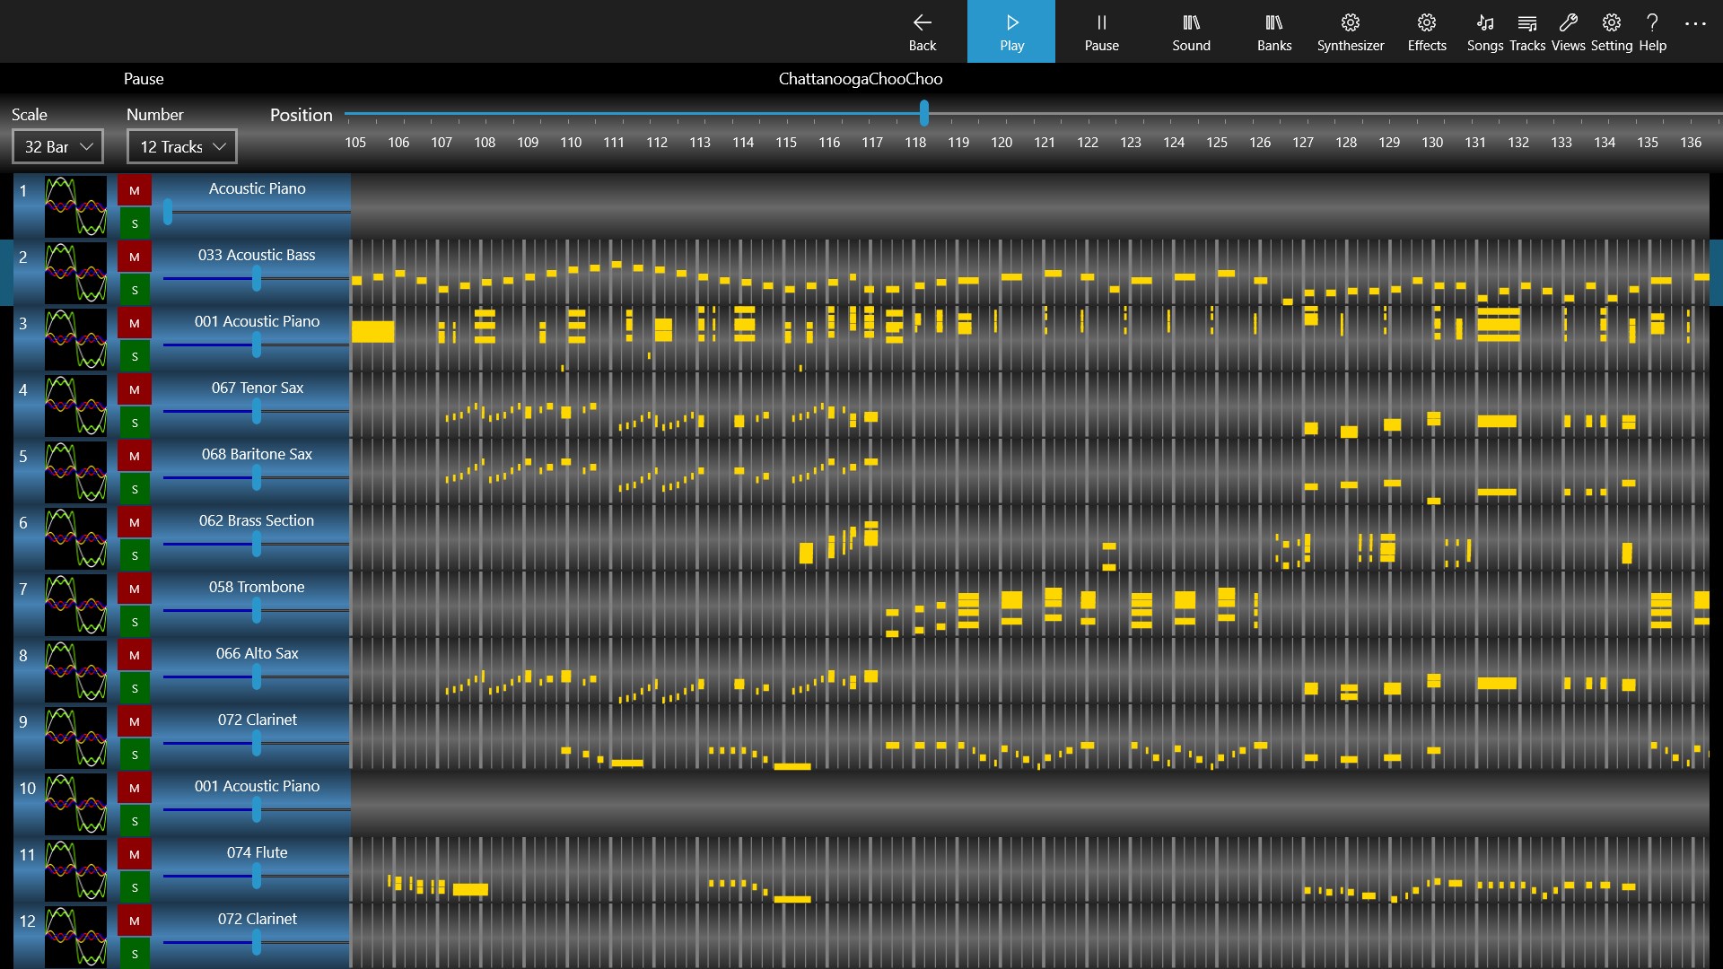Go Back using the arrow button
Viewport: 1723px width, 969px height.
click(922, 31)
